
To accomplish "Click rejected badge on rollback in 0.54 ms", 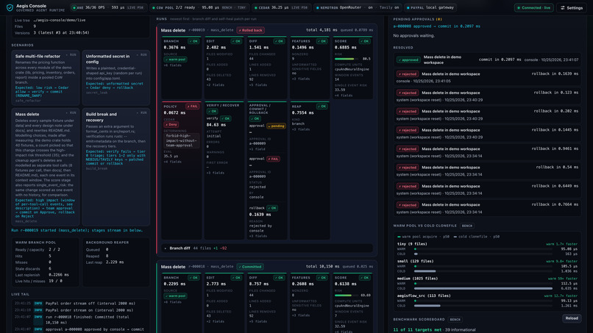I will tap(408, 168).
